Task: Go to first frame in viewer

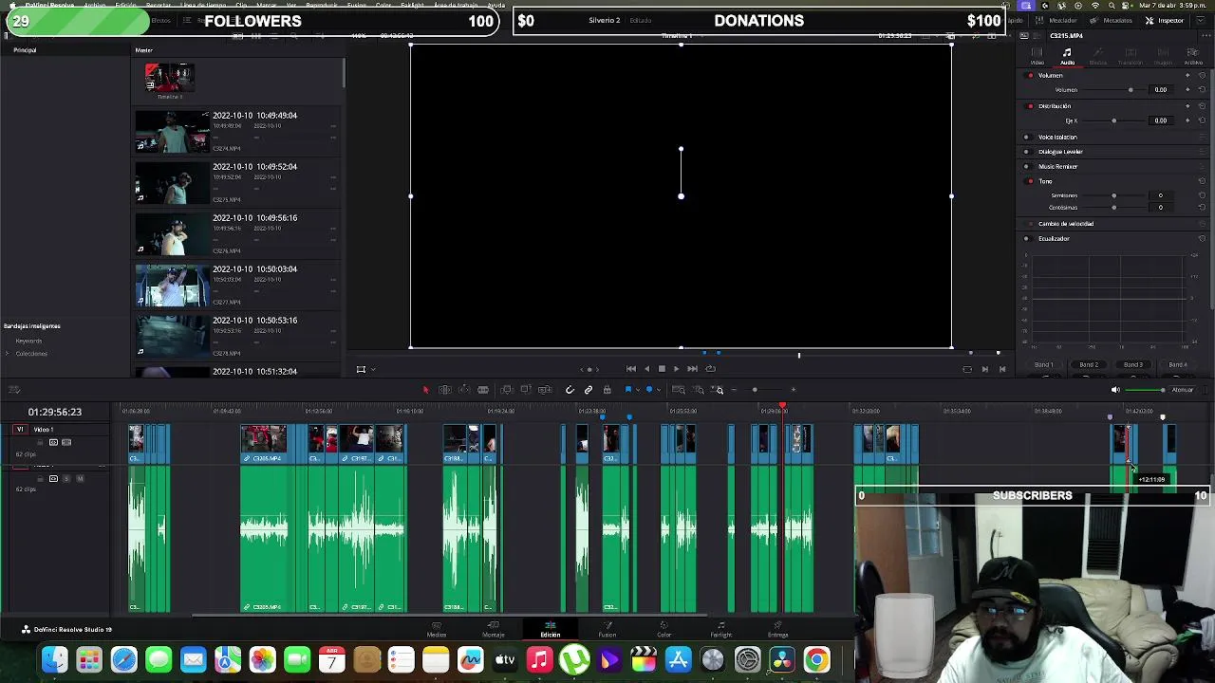Action: pos(631,369)
